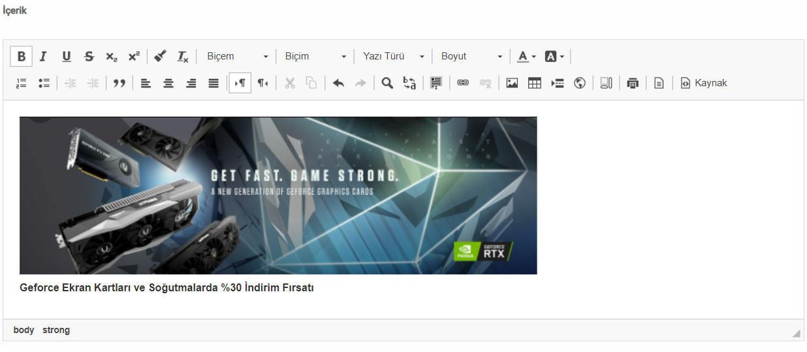Open the text color picker
The width and height of the screenshot is (807, 352).
[526, 56]
